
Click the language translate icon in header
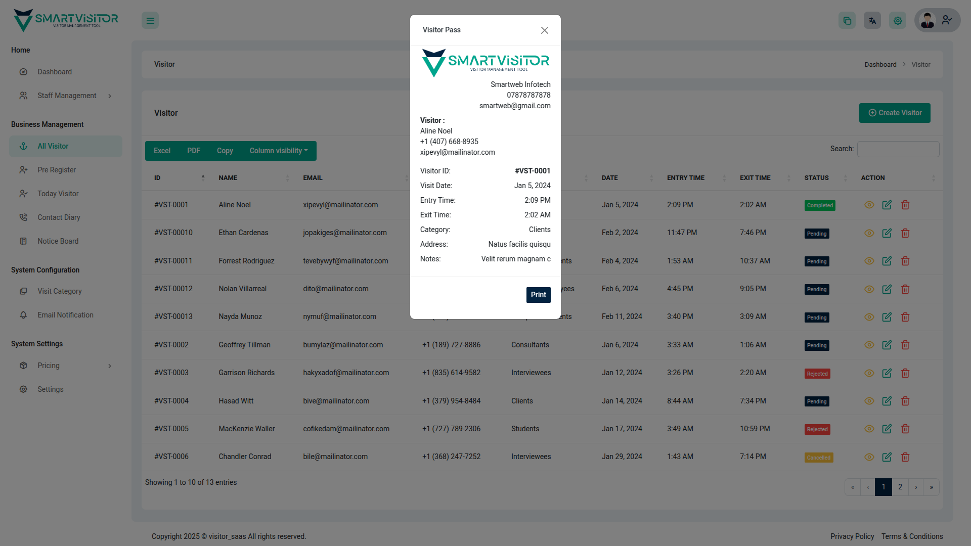point(872,21)
